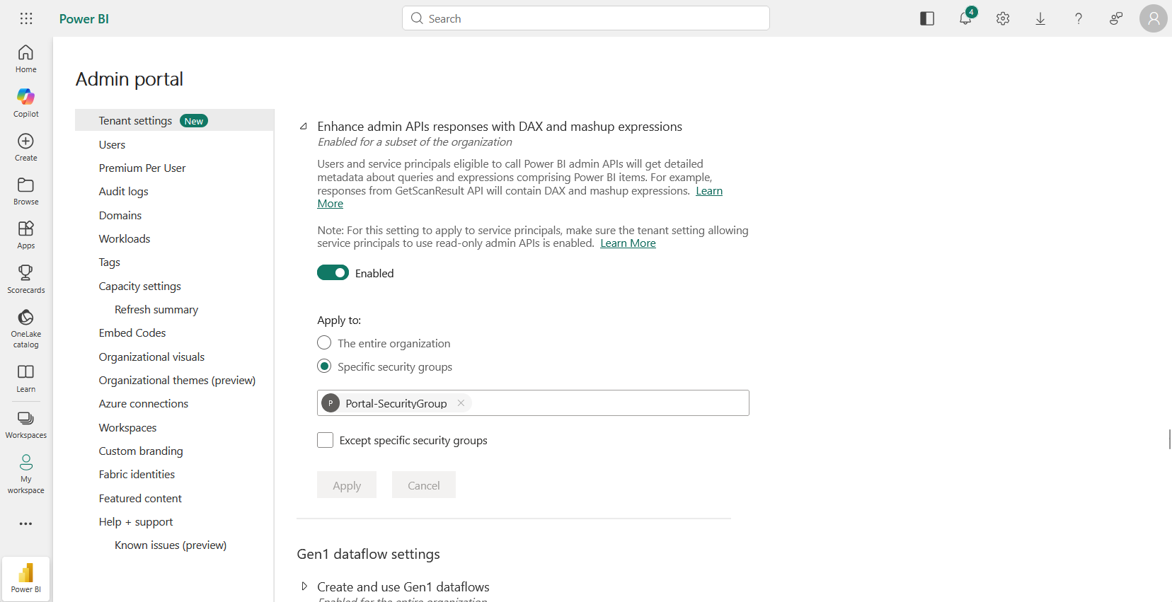Expand Create and use Gen1 dataflows
1172x602 pixels.
coord(304,586)
